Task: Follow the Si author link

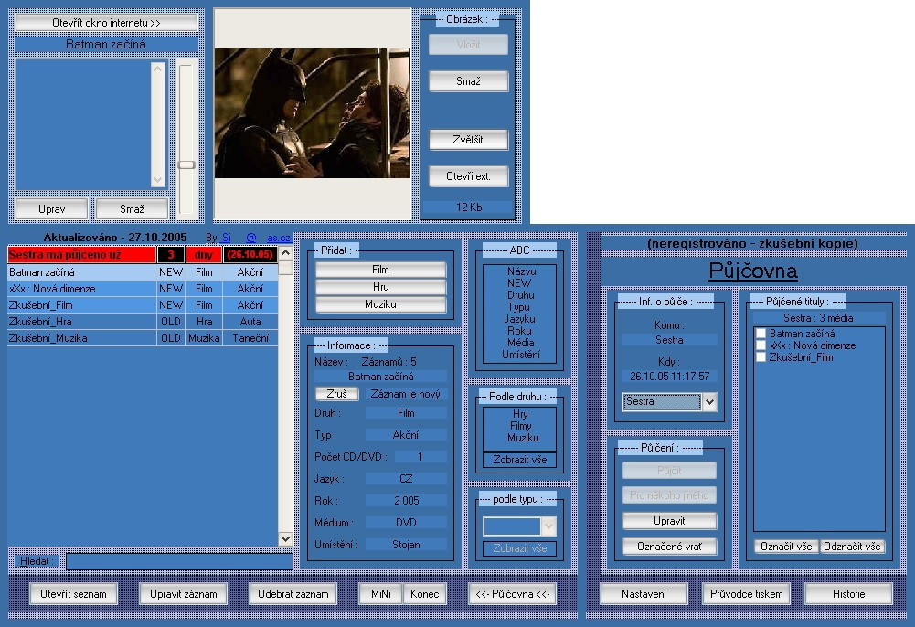Action: click(227, 238)
